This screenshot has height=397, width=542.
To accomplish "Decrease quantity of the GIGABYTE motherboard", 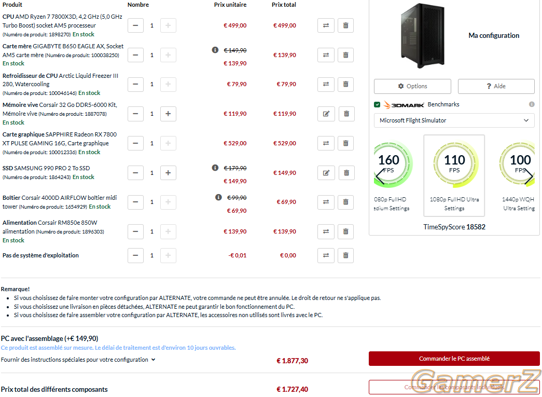I will pos(135,55).
